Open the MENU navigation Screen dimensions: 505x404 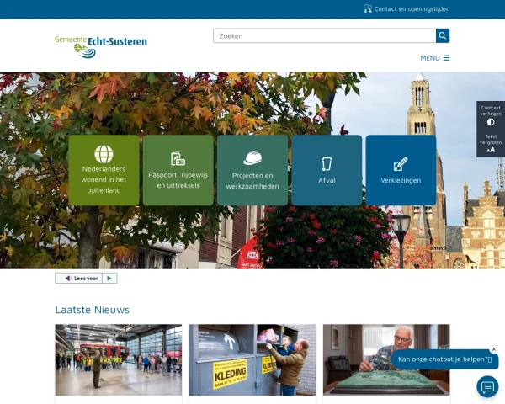click(435, 58)
